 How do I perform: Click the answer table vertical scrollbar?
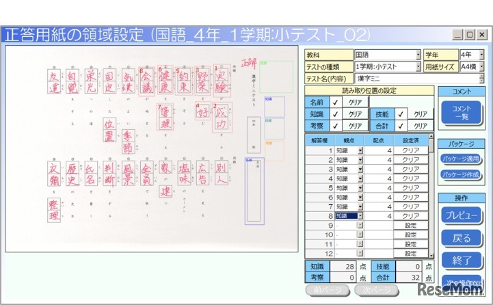click(431, 196)
